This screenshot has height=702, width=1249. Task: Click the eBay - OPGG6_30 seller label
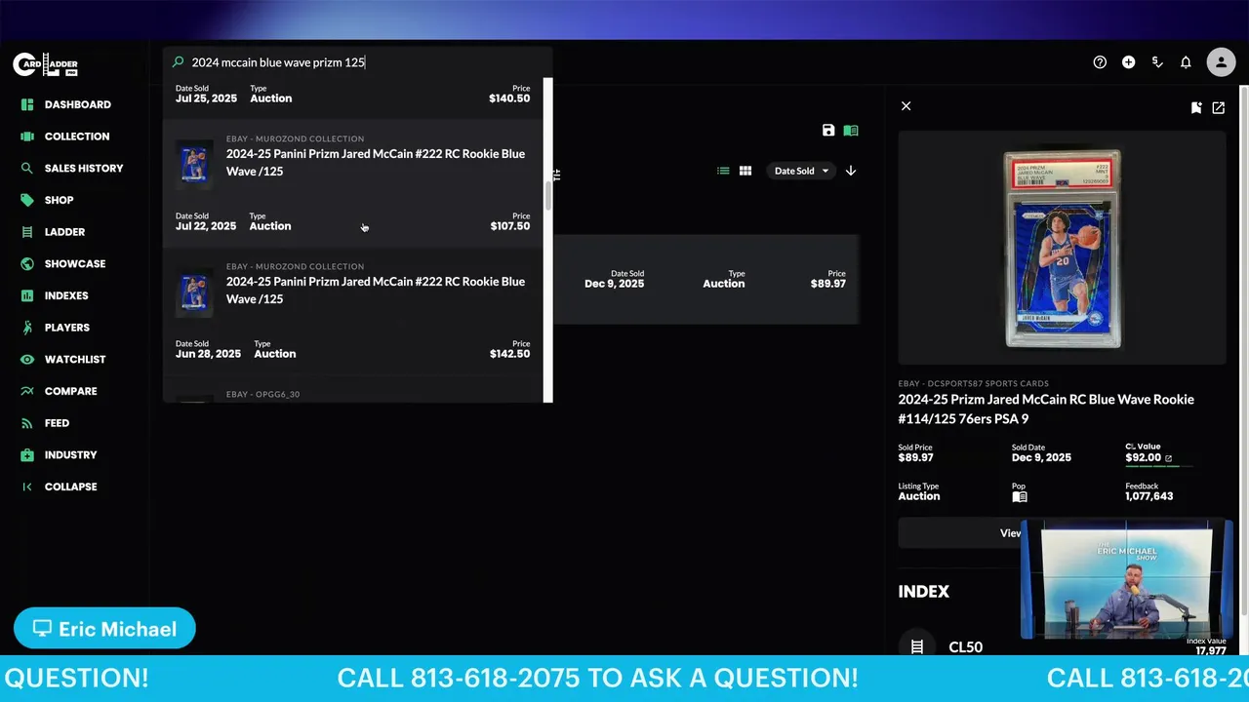[x=262, y=394]
